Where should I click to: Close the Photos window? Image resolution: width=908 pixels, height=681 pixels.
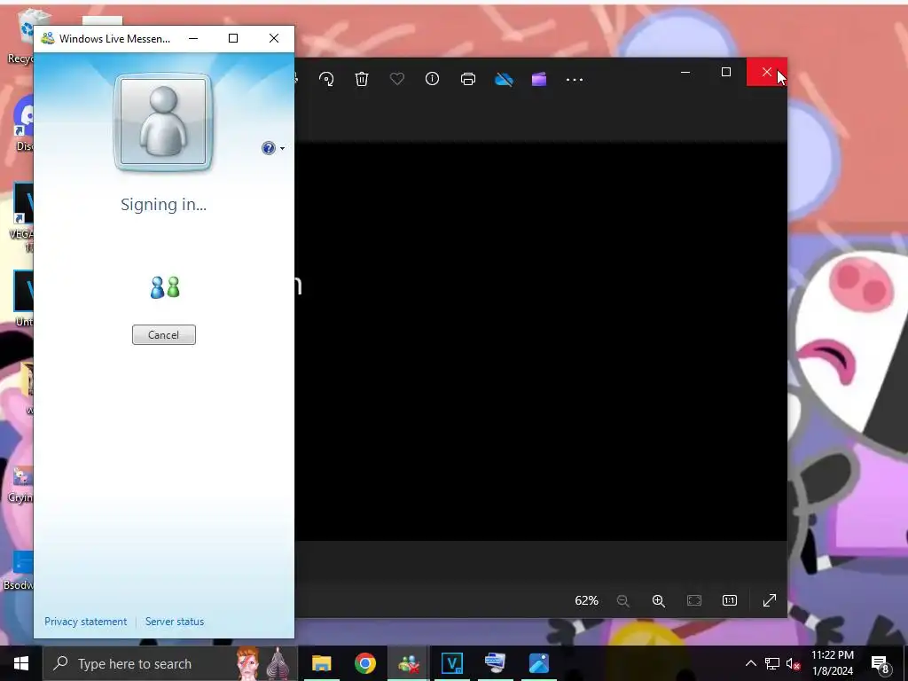coord(767,72)
